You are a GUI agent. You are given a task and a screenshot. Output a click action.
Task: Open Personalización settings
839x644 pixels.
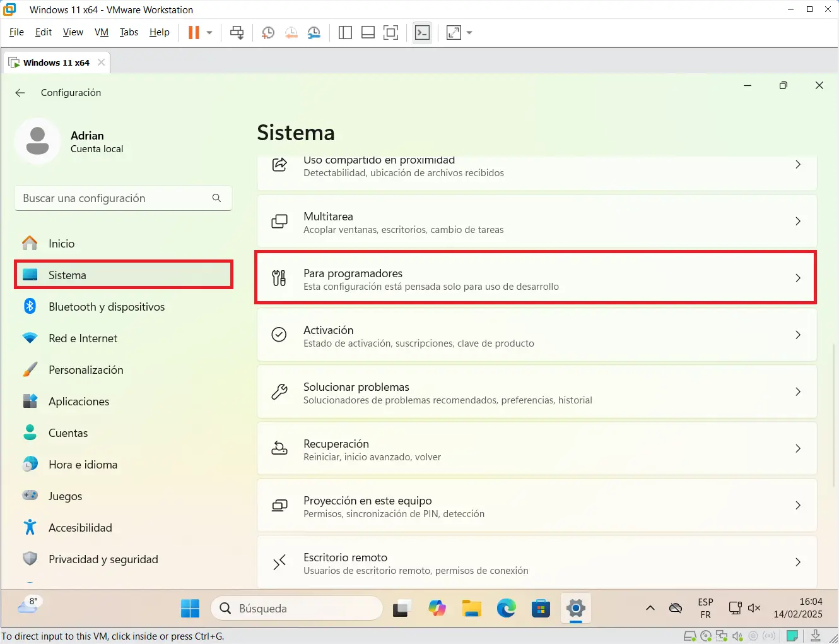124,370
